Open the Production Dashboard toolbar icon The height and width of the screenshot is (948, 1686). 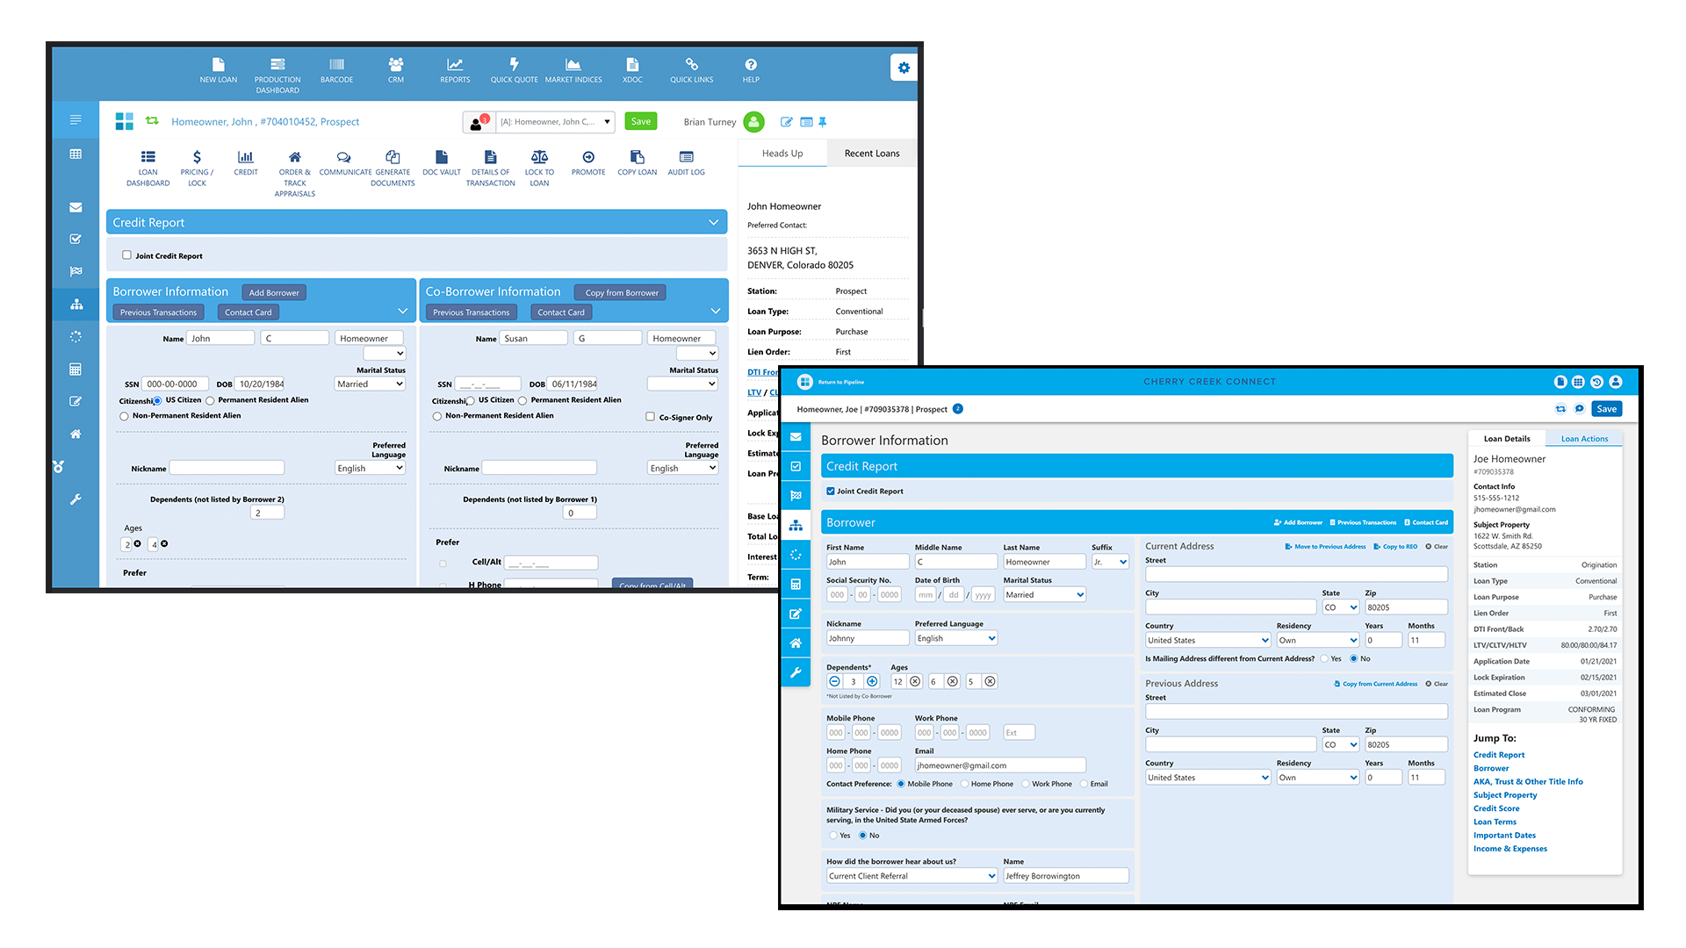277,75
